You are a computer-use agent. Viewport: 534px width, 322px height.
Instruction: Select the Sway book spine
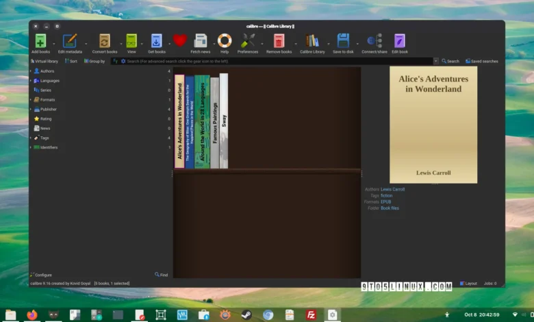224,121
